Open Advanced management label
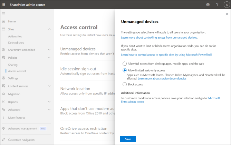 pyautogui.click(x=23, y=129)
